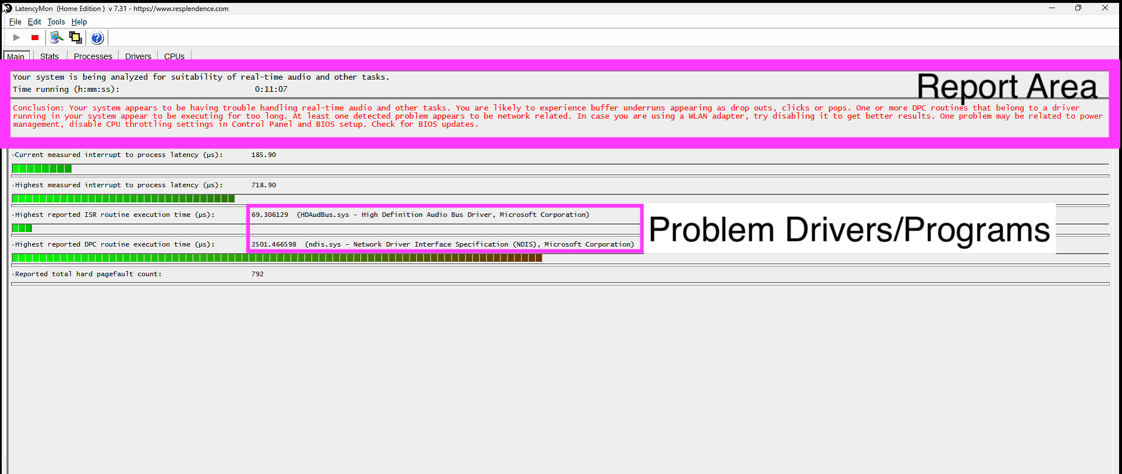
Task: Switch to the Stats tab
Action: (49, 56)
